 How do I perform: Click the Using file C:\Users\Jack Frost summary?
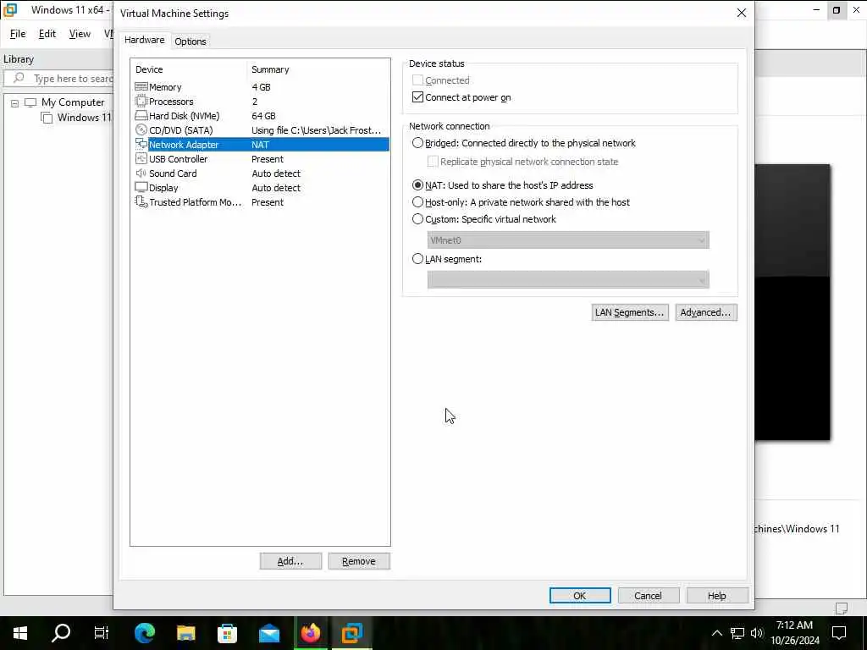[317, 129]
